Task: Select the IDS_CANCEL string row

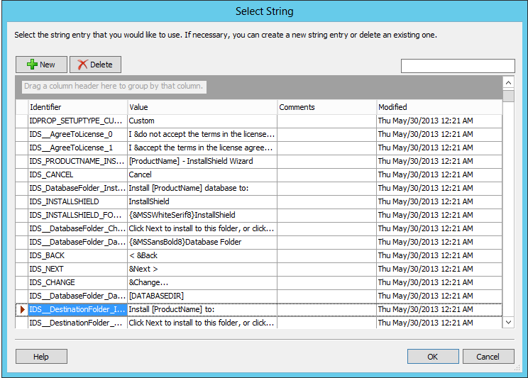Action: pyautogui.click(x=258, y=174)
